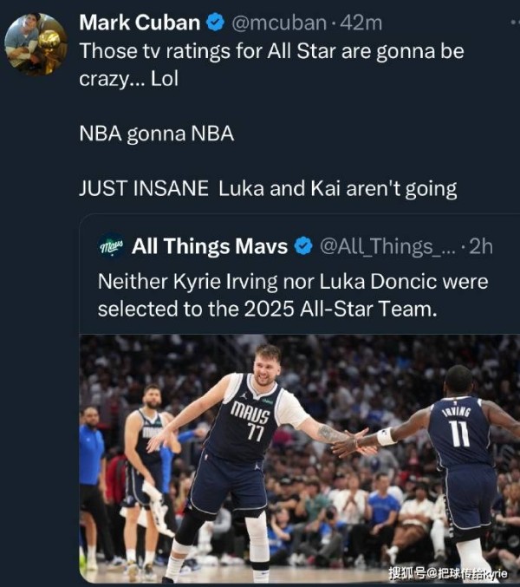The image size is (520, 587).
Task: Open the 2h quoted tweet timestamp
Action: (x=479, y=247)
